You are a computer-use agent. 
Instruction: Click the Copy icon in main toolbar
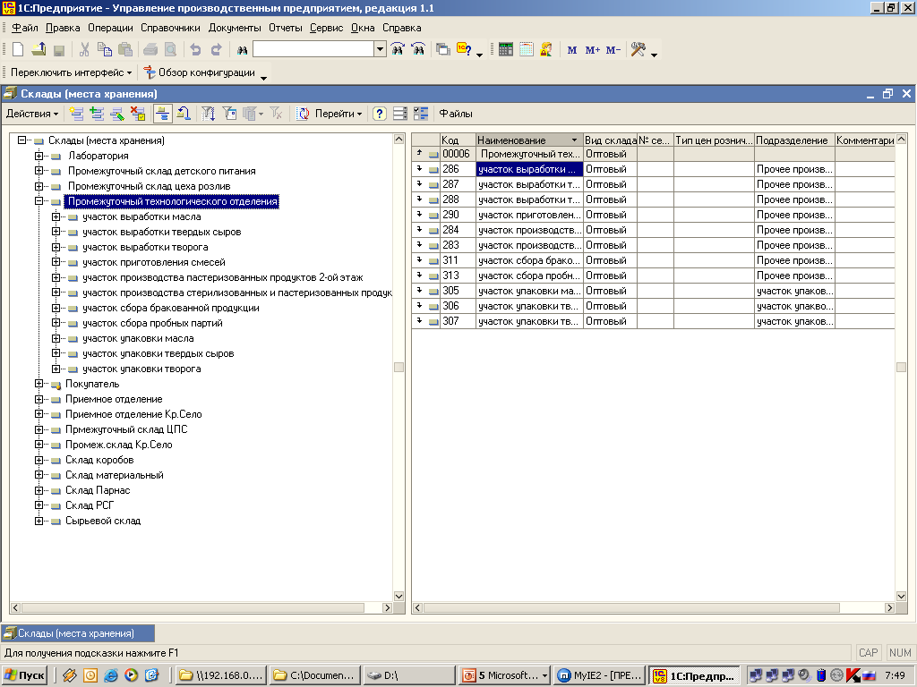(105, 50)
